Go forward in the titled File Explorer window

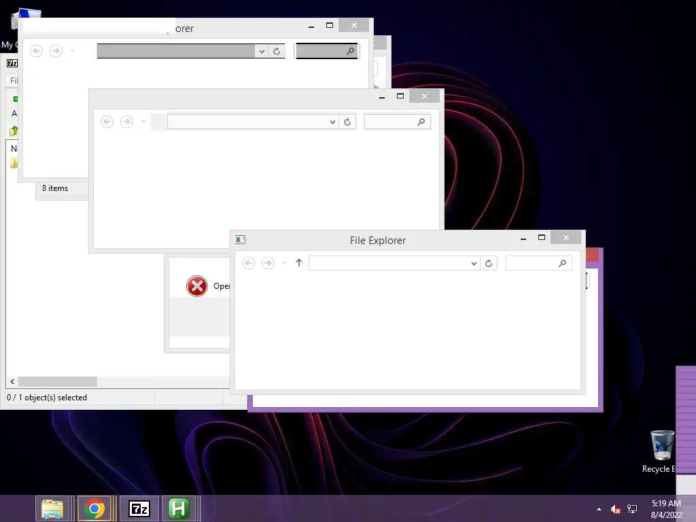coord(268,263)
